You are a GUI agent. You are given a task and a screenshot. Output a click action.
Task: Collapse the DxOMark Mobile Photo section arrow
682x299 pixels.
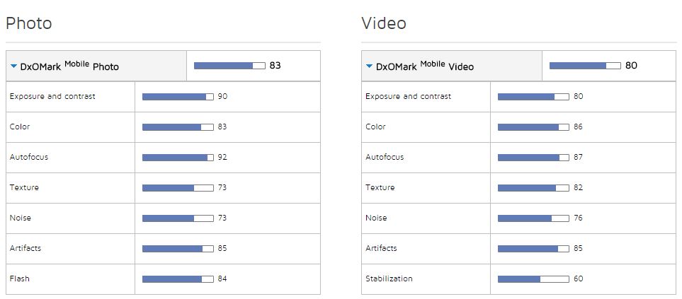click(x=13, y=66)
